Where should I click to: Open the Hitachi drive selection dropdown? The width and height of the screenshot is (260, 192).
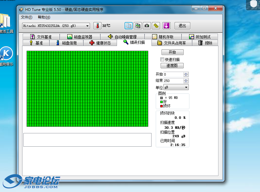click(x=88, y=26)
